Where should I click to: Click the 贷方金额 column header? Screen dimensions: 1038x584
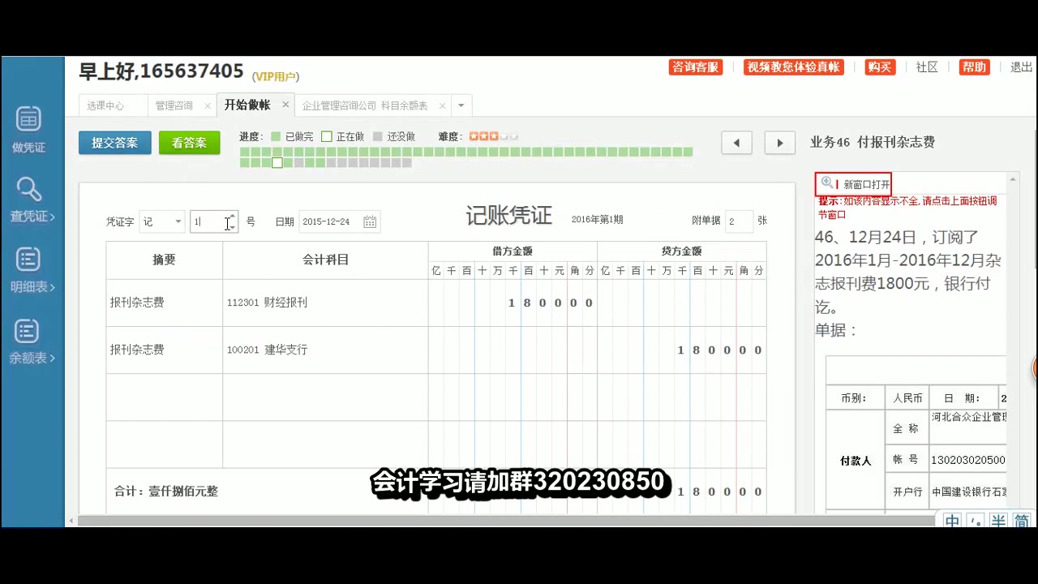coord(681,251)
